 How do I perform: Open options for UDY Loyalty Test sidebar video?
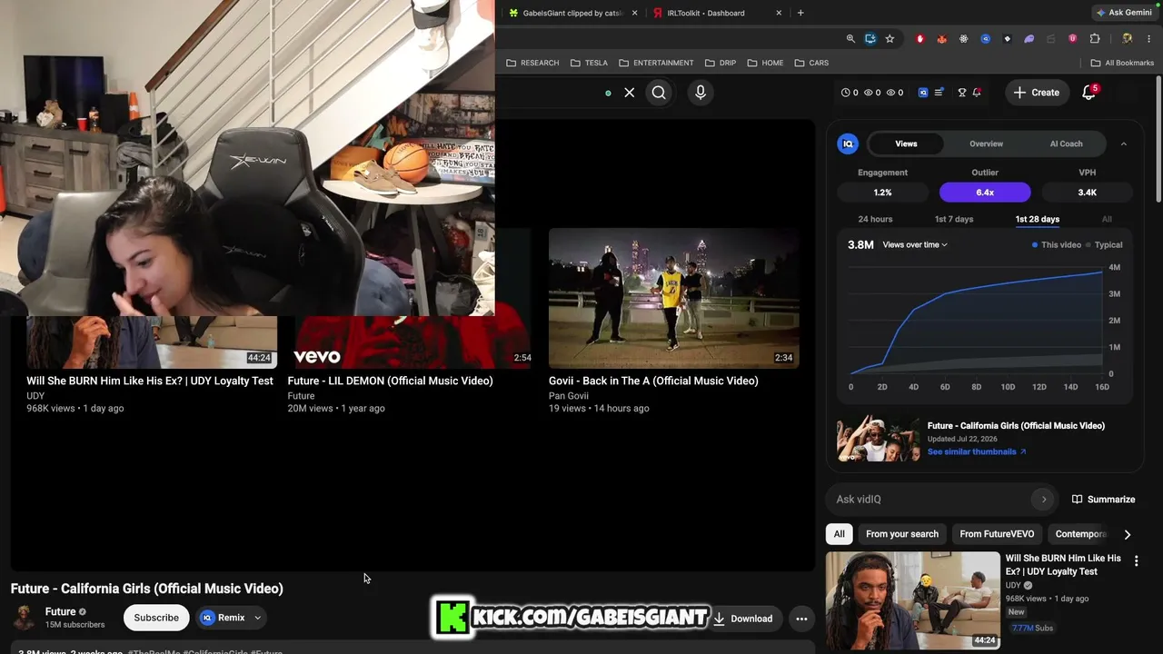tap(1136, 561)
